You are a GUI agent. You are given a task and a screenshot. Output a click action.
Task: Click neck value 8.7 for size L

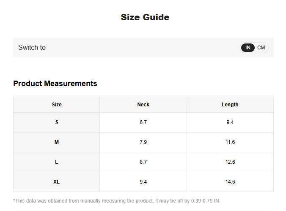(143, 162)
